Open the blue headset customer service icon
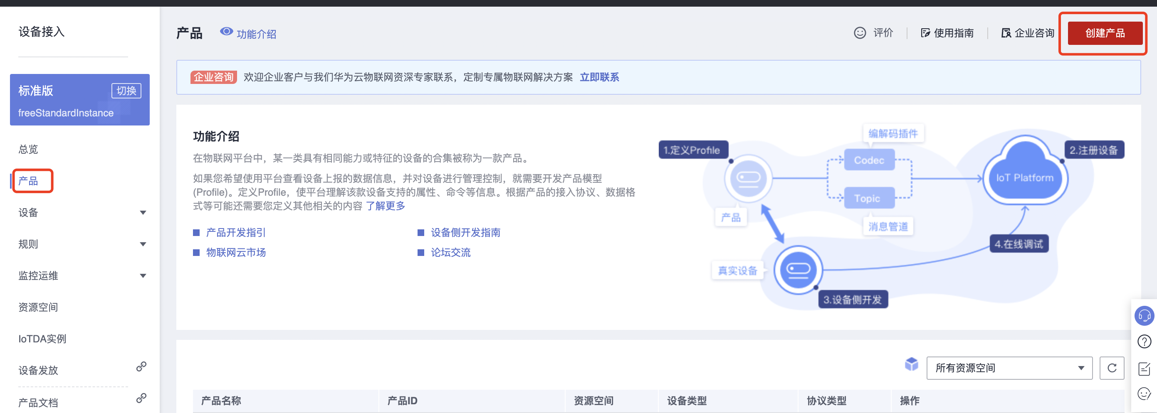Image resolution: width=1157 pixels, height=413 pixels. pyautogui.click(x=1145, y=316)
